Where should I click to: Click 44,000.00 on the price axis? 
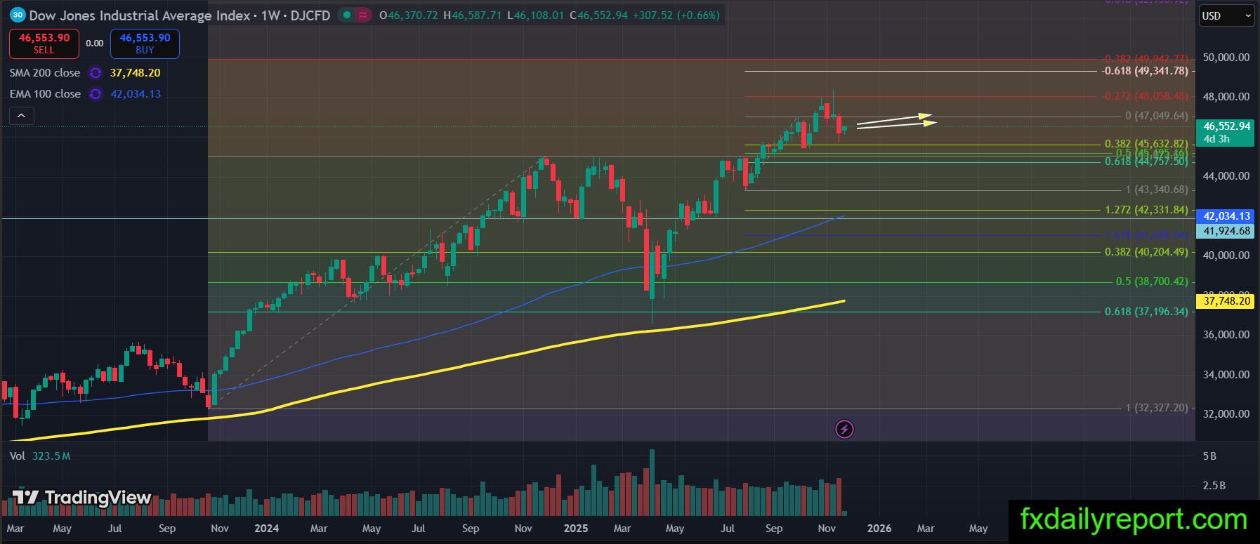[x=1226, y=176]
